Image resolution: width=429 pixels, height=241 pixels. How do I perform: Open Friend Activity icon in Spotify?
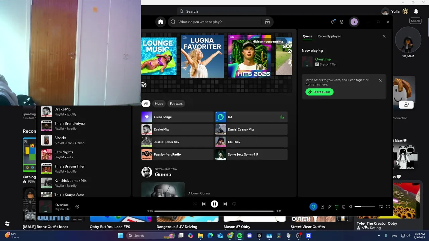342,22
